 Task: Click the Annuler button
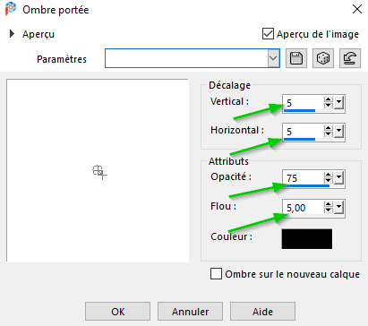[190, 312]
